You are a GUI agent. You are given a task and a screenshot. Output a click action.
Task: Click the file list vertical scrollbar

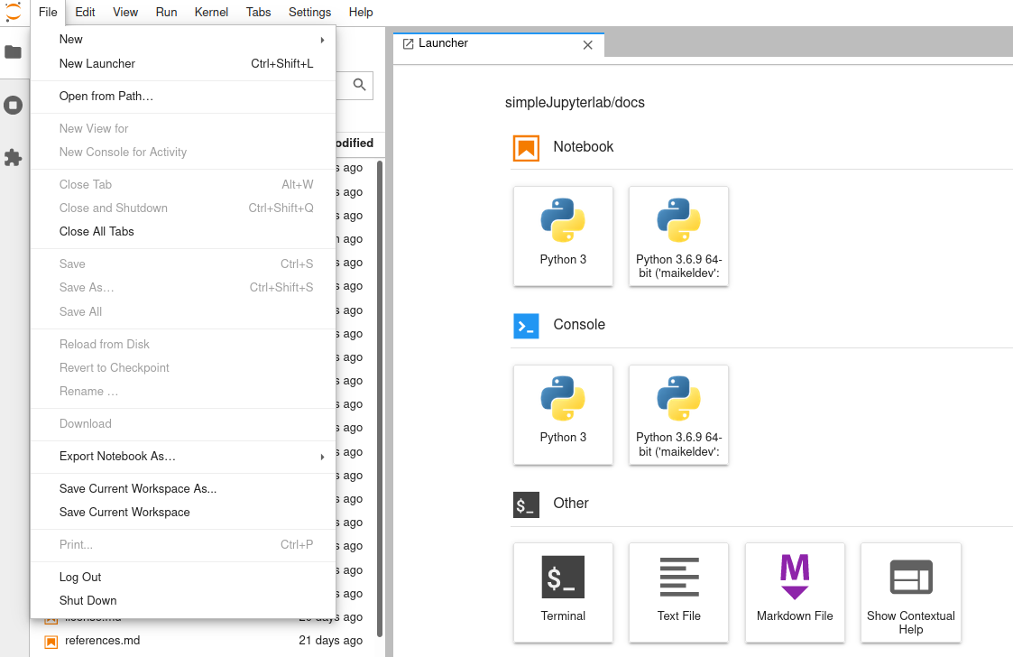(380, 398)
